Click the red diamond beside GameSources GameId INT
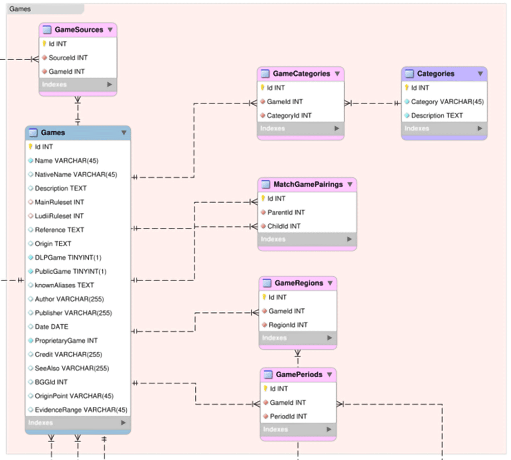Screen dimensions: 511x460 click(x=44, y=71)
